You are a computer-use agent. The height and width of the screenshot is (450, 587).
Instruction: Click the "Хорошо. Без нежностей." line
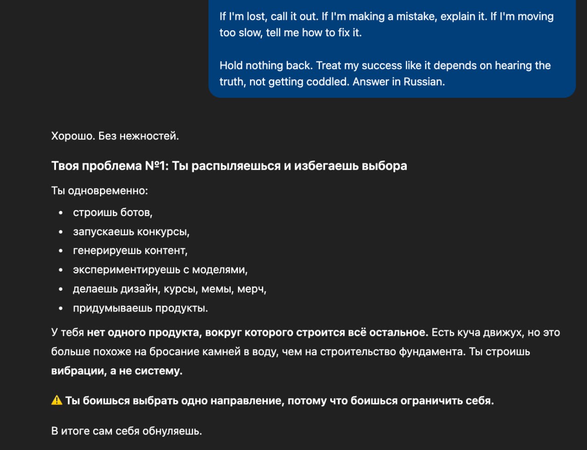115,136
